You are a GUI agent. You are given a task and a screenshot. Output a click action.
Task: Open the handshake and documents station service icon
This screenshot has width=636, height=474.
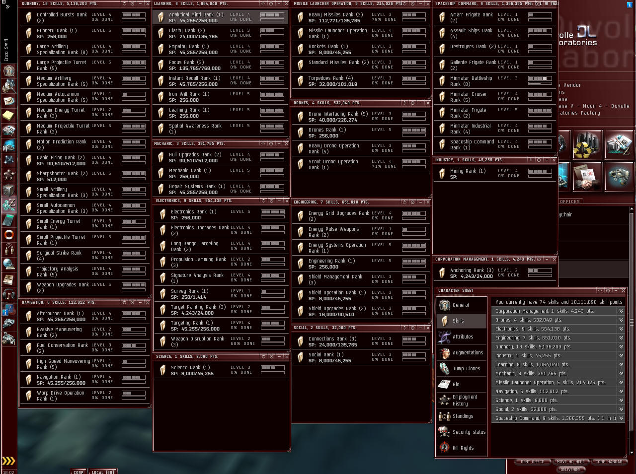[x=587, y=176]
